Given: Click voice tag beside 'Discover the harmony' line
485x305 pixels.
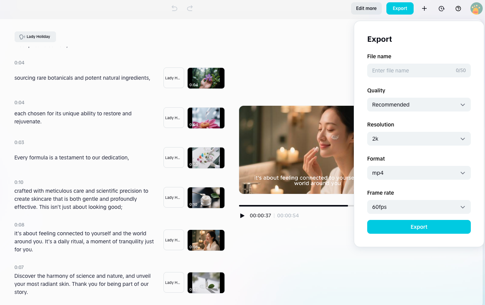Looking at the screenshot, I should [x=174, y=282].
